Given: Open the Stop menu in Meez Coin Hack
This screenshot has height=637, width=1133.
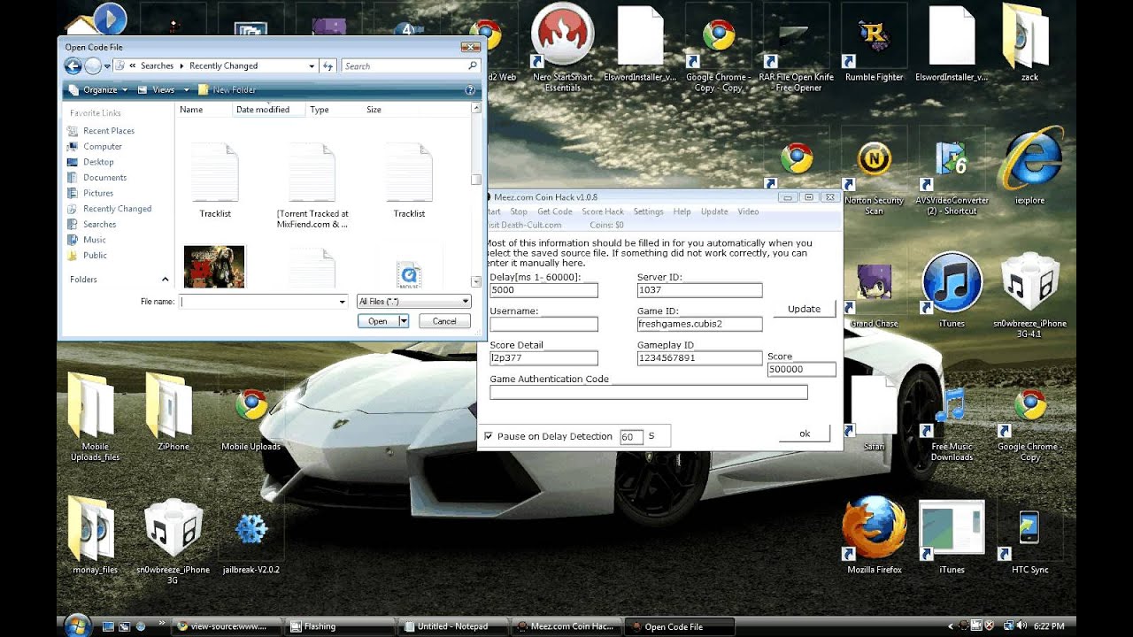Looking at the screenshot, I should tap(519, 211).
